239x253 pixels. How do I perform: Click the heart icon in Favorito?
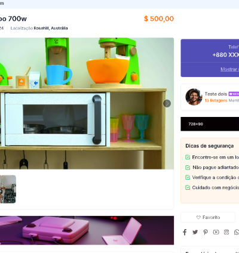(x=198, y=217)
